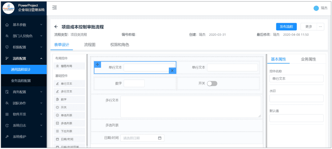Click the ellipsis button beside 更多
332x149 pixels.
pyautogui.click(x=320, y=27)
